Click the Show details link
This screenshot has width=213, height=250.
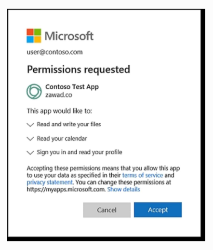click(x=123, y=189)
